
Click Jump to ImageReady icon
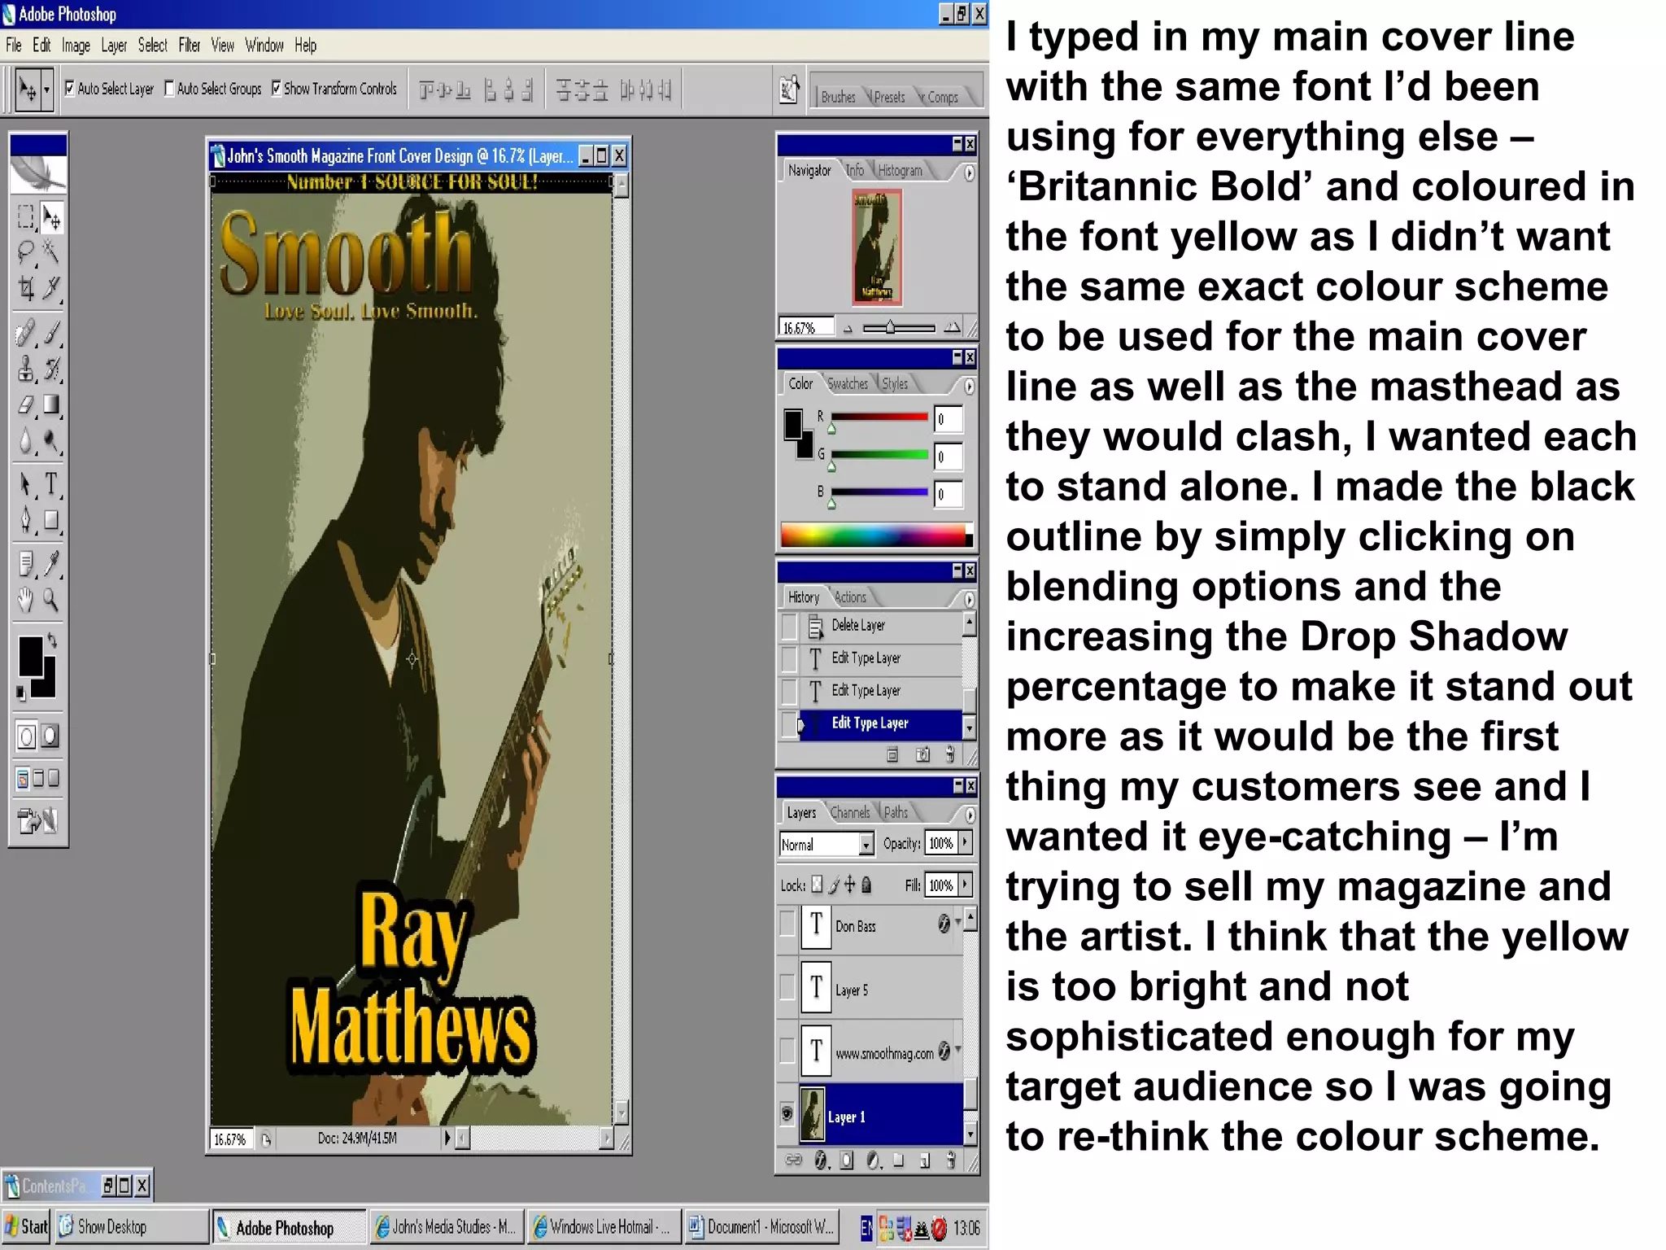point(38,821)
